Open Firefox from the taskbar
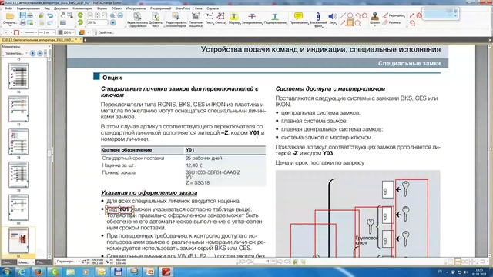The height and width of the screenshot is (277, 493). click(x=39, y=272)
